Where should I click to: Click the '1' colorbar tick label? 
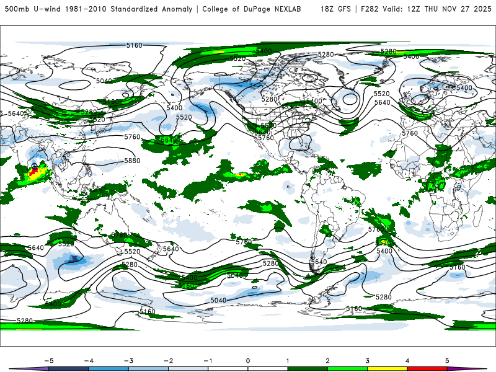[288, 361]
